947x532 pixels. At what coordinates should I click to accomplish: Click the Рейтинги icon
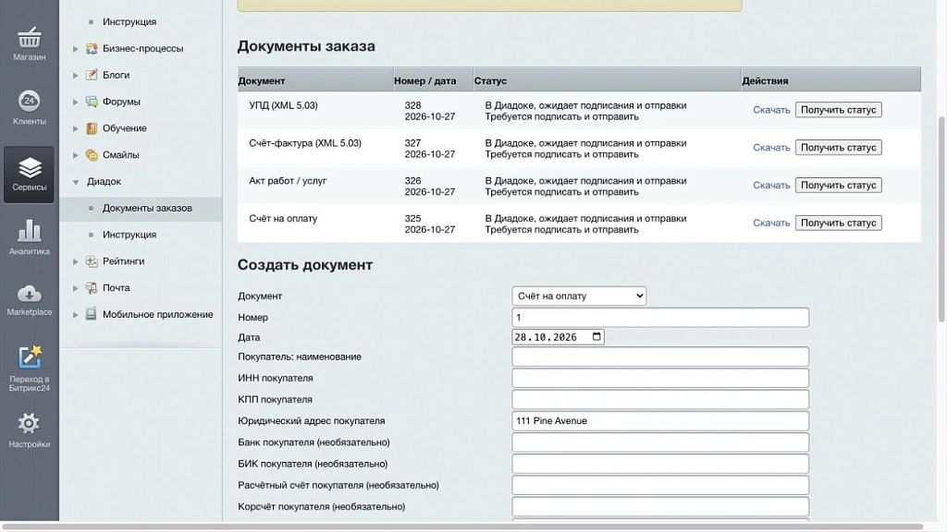tap(92, 261)
